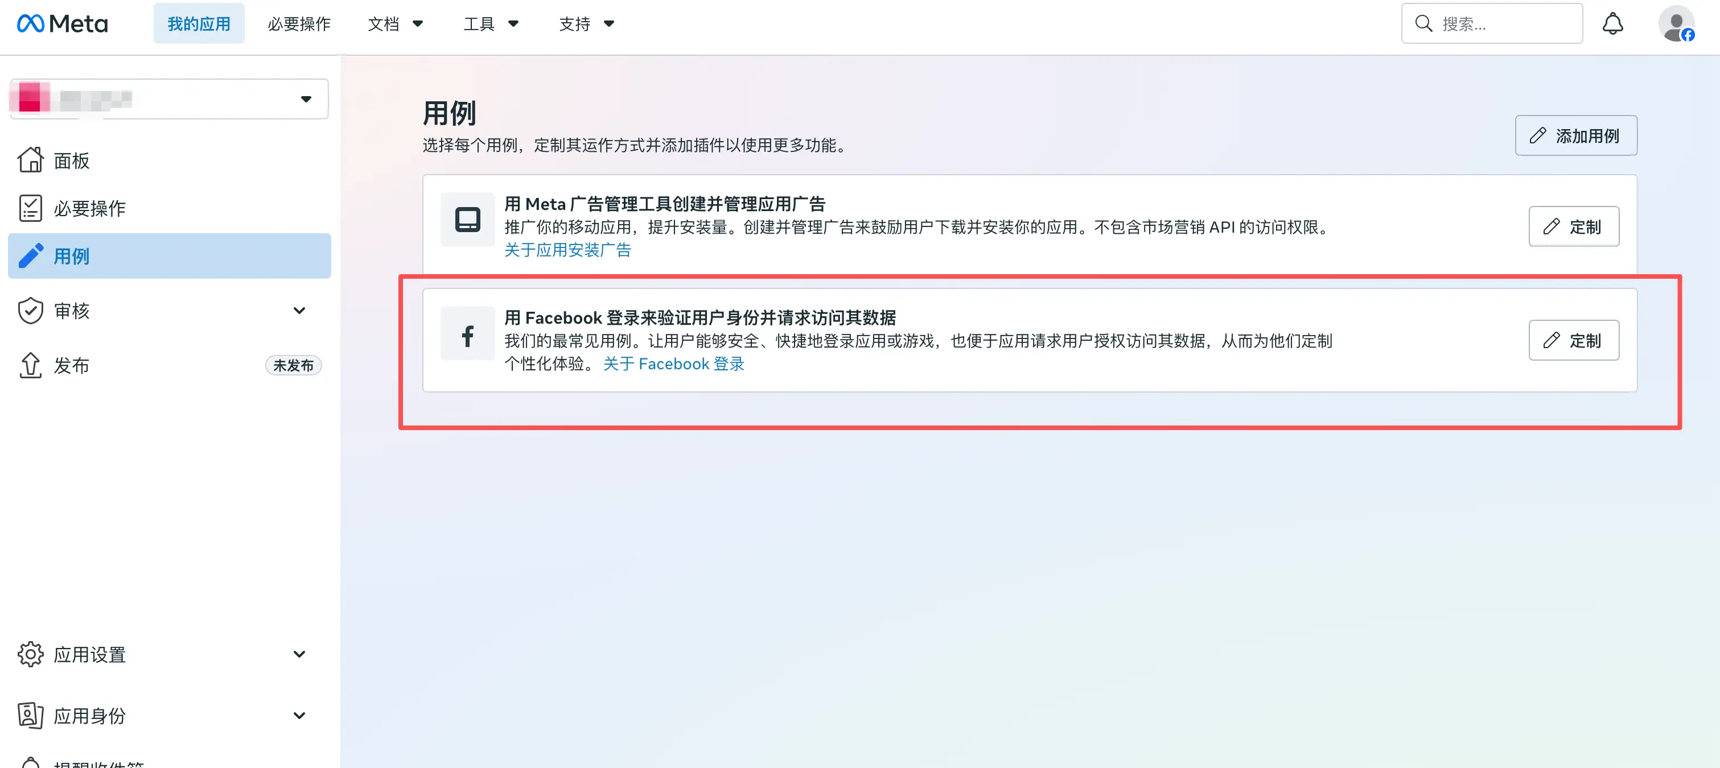Click the 面板 home icon
Image resolution: width=1720 pixels, height=768 pixels.
31,160
